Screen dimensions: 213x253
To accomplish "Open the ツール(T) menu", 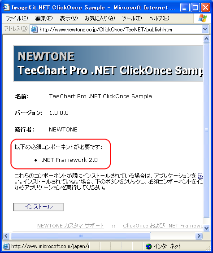I will coord(132,18).
